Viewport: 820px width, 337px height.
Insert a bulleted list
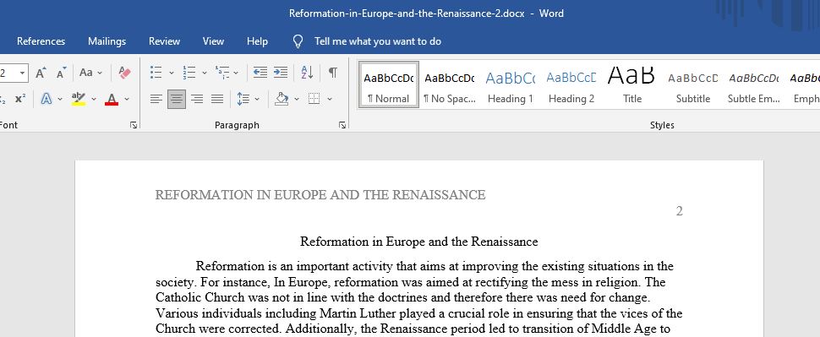[156, 73]
